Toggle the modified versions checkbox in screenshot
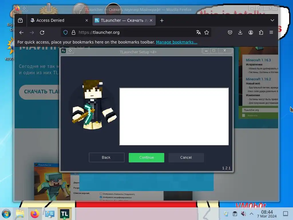Viewport: 293px width, 220px height. click(101, 197)
